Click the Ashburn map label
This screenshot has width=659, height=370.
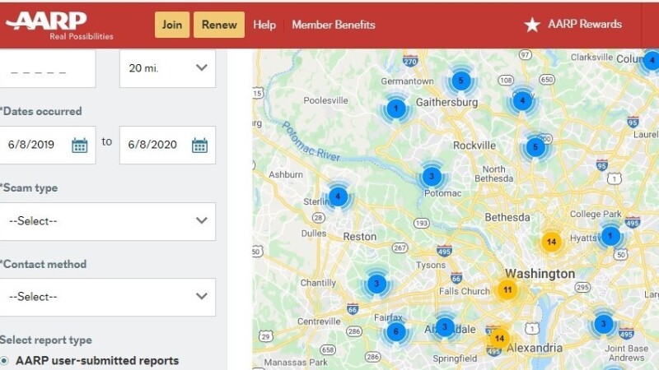[286, 174]
